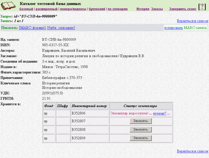Screen dimensions: 209x158
Task: Order copy with inventory number B352807
Action: point(140,121)
